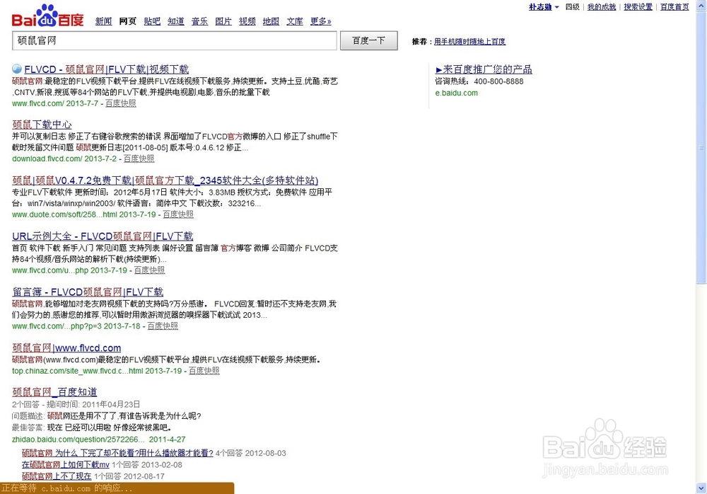Open 搜索设置 search settings
Screen dimensions: 707x494
click(638, 7)
